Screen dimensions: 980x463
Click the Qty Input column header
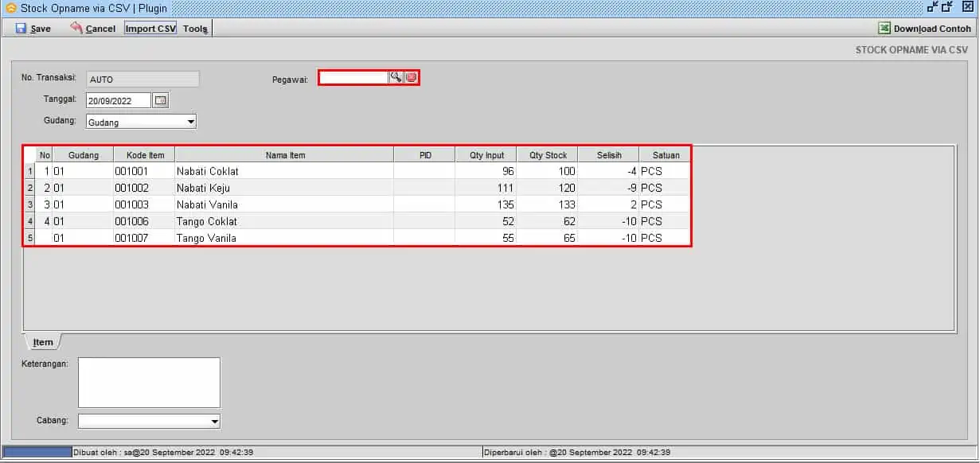coord(486,155)
